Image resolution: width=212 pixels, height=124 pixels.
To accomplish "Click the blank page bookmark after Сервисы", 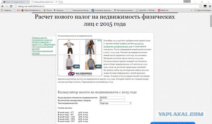I will tap(14, 10).
